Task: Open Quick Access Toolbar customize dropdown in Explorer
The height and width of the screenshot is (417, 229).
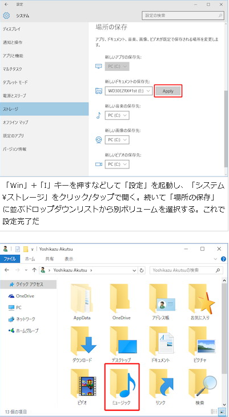Action: 32,249
